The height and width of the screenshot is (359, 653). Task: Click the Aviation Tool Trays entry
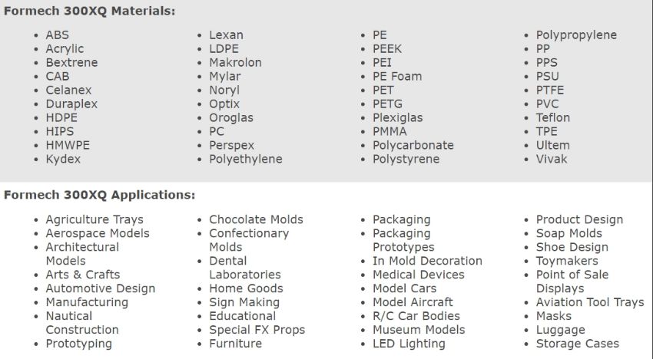(590, 302)
